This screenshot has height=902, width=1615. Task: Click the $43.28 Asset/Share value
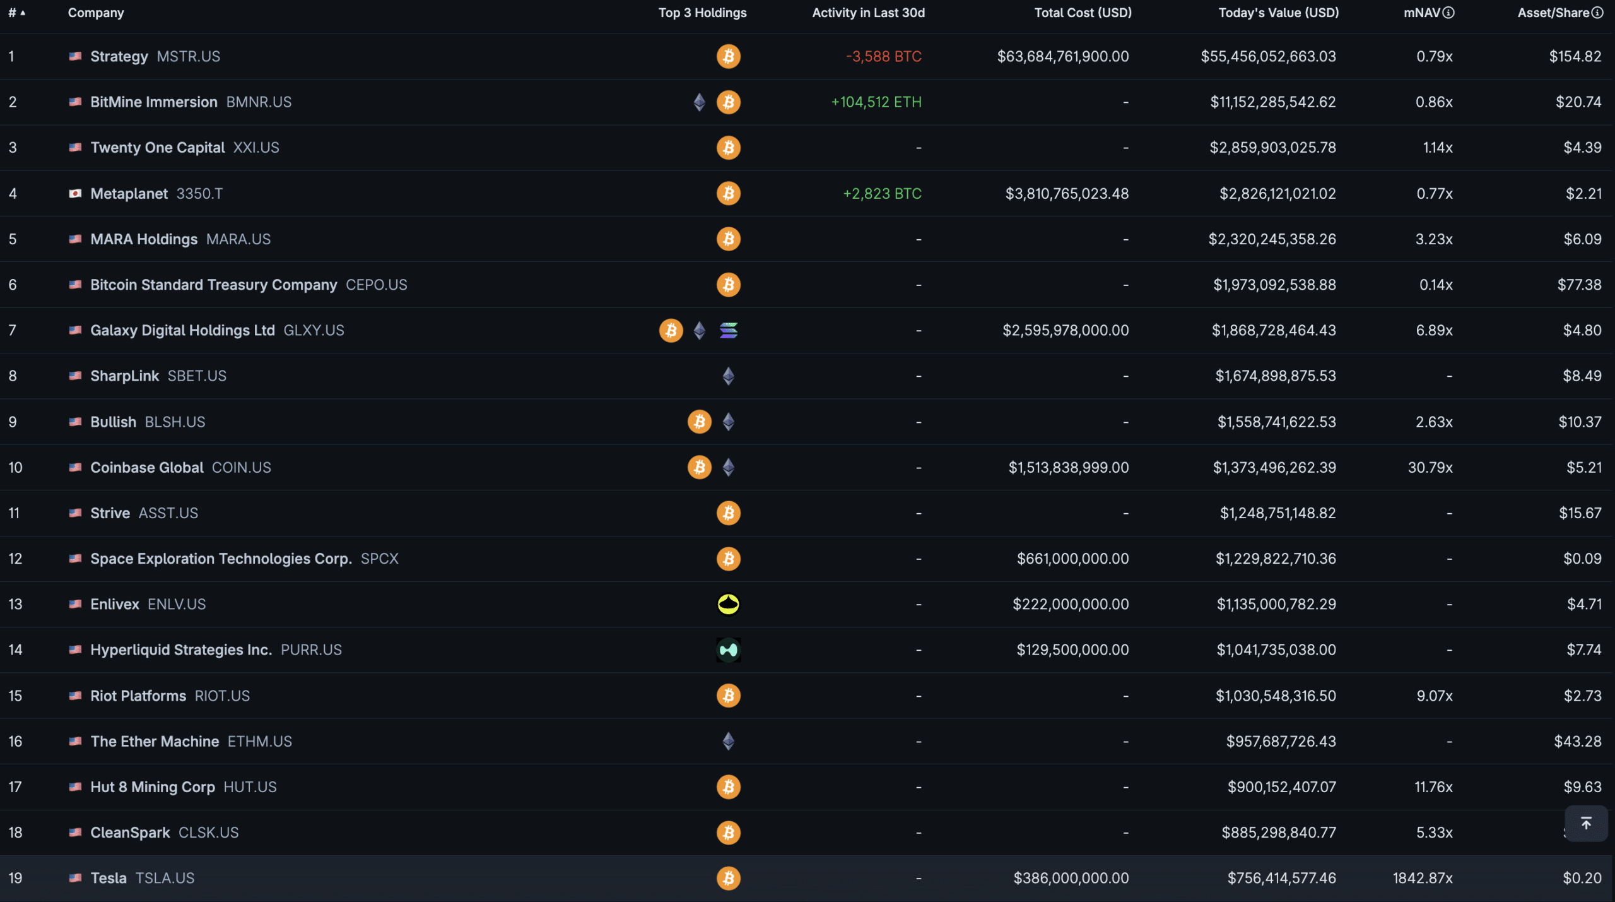[1578, 741]
